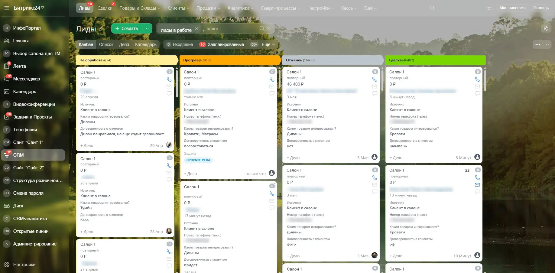Select the Канбан view tab
Screen dimensions: 555x273
click(x=86, y=44)
